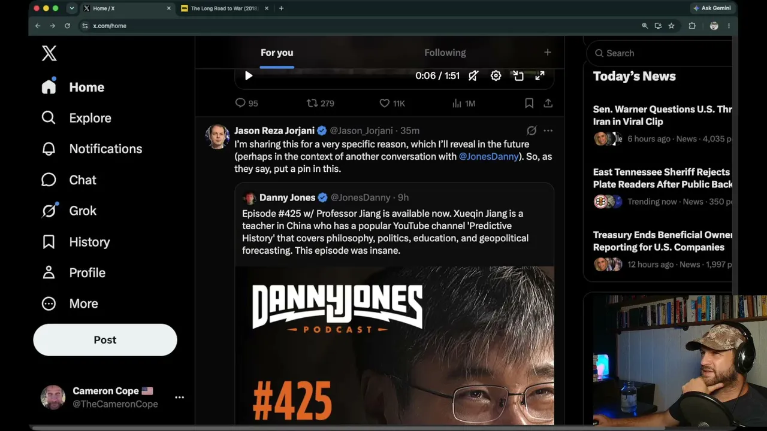Open Jason Reza Jorjani's profile picture
Screen dimensions: 767x431
[217, 136]
